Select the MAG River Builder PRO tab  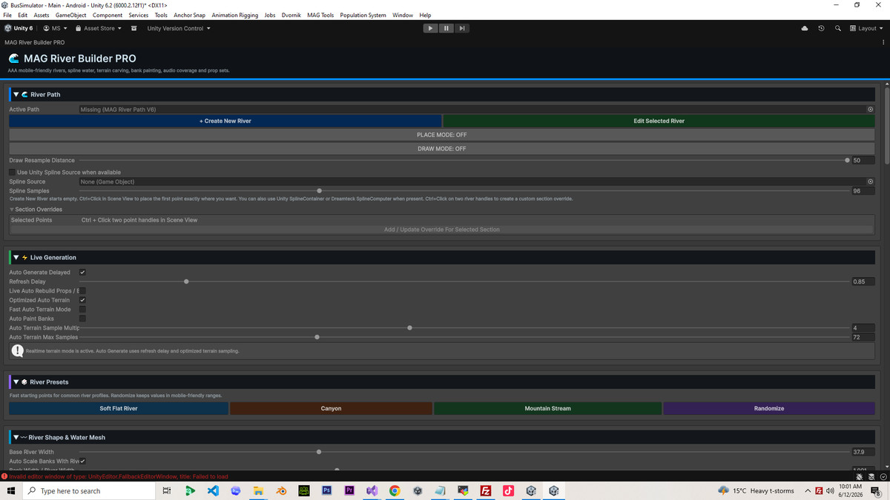click(x=35, y=42)
